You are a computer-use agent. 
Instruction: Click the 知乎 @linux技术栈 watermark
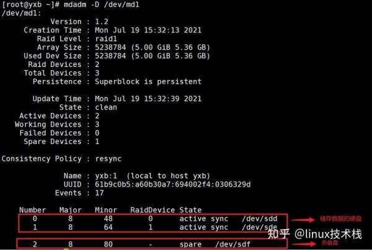[x=314, y=234]
